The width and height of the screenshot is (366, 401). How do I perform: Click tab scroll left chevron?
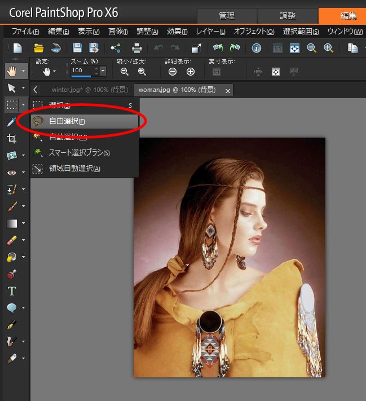[x=36, y=90]
